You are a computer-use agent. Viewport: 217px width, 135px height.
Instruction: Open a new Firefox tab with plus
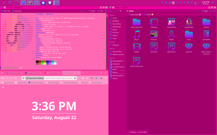(x=83, y=73)
